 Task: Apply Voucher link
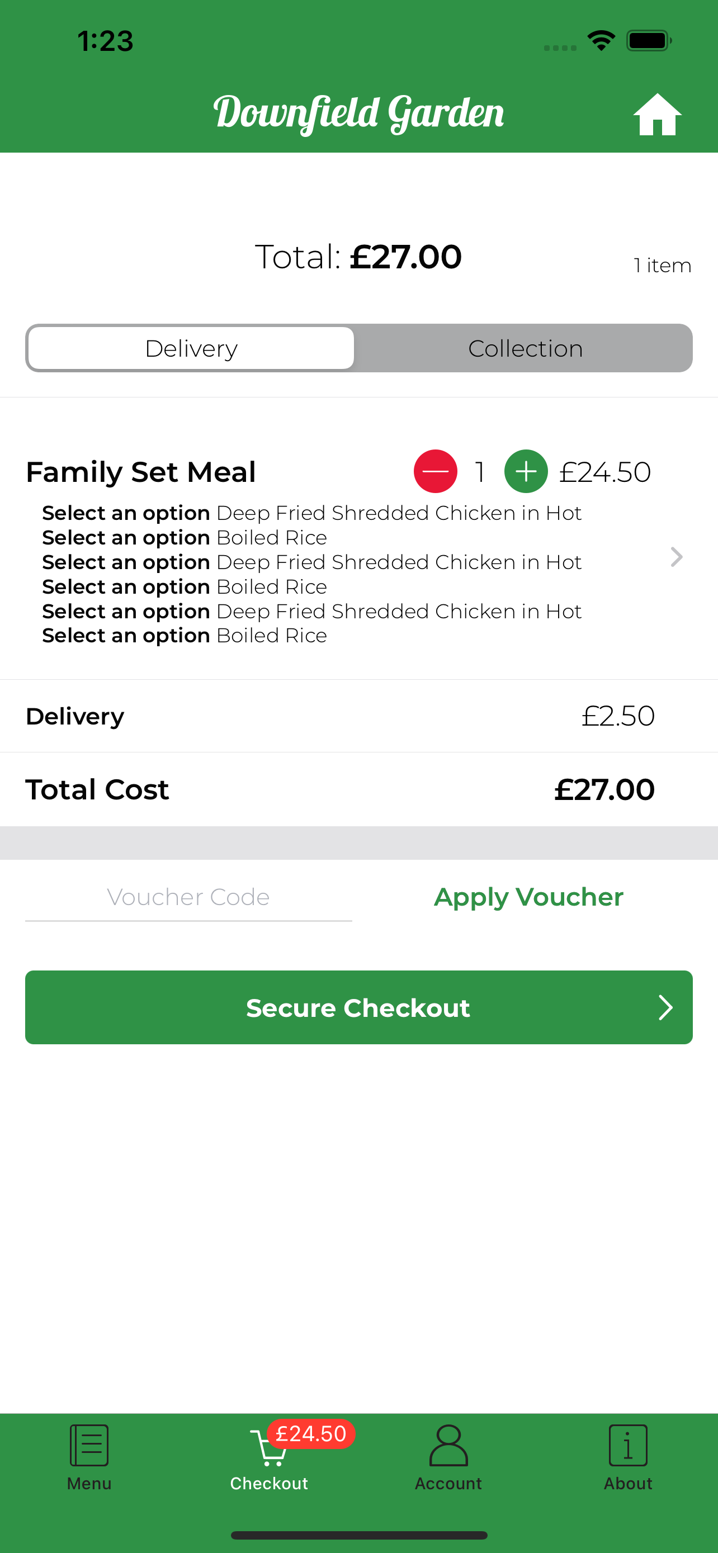[528, 897]
